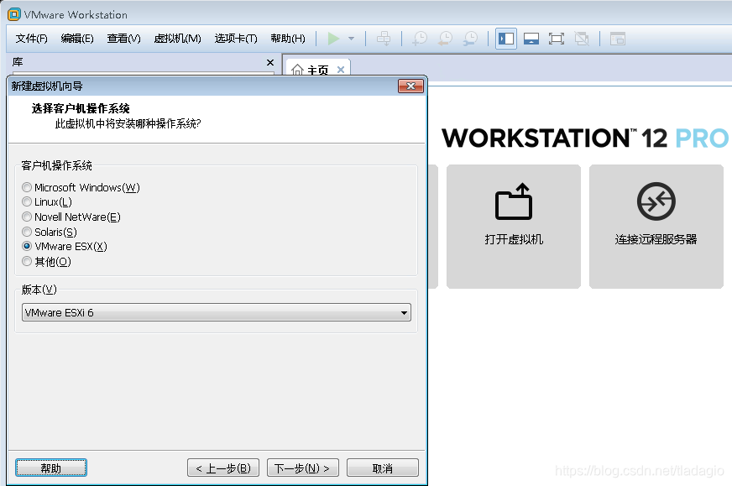Close the 主页 tab
The width and height of the screenshot is (732, 486).
point(341,70)
